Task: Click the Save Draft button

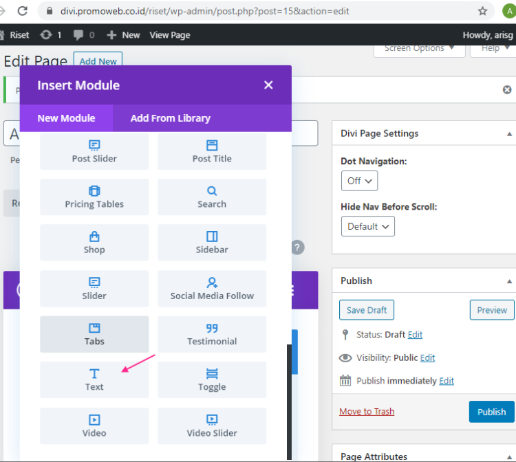Action: click(x=367, y=310)
